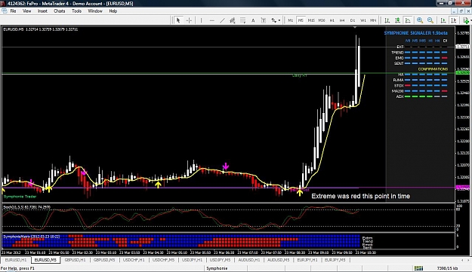Switch to the EURJPY,M5 chart tab

[335, 260]
